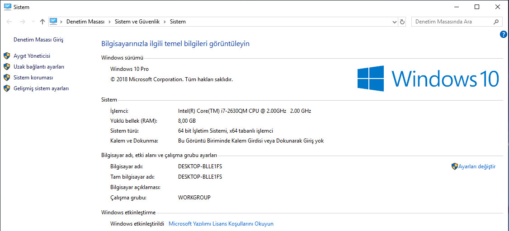This screenshot has width=509, height=231.
Task: Open Microsoft Yazılımı Lisans Koşullarını Okuyun link
Action: (221, 223)
